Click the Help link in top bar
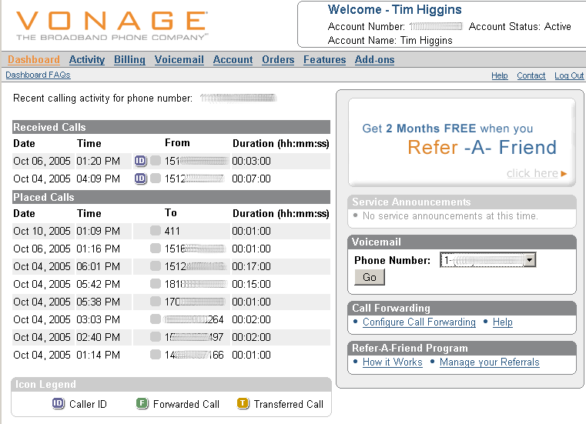The image size is (586, 424). click(x=499, y=75)
